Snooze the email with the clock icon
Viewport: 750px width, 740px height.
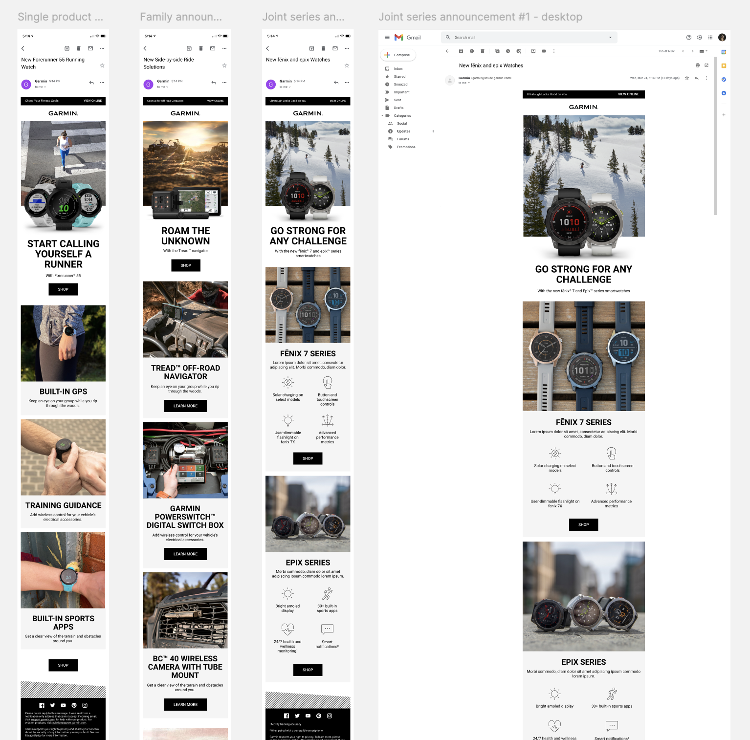tap(508, 51)
